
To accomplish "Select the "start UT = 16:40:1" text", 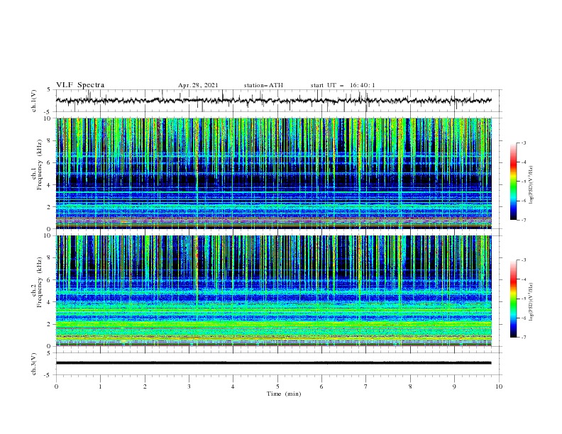I will [x=343, y=85].
